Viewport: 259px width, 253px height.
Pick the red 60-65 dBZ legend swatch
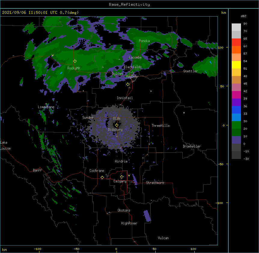[236, 42]
